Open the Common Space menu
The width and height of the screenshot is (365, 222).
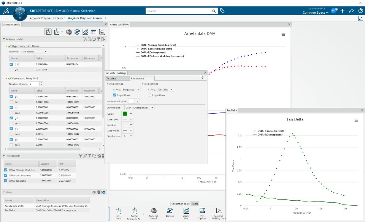point(316,13)
